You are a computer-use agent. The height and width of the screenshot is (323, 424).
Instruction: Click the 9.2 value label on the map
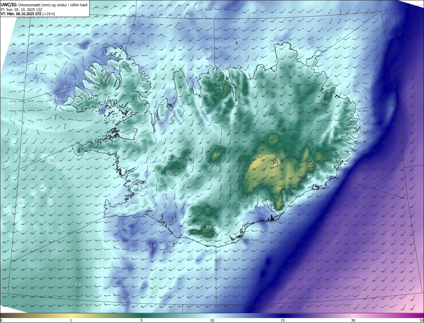coord(154,292)
